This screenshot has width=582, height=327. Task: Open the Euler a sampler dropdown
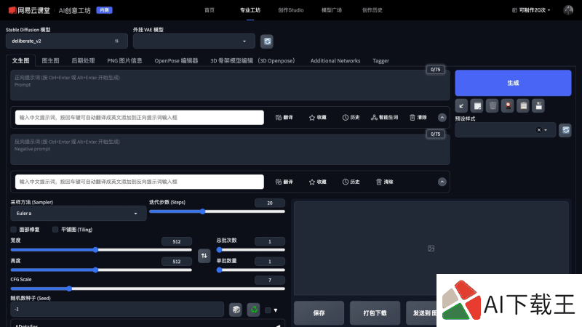(79, 214)
